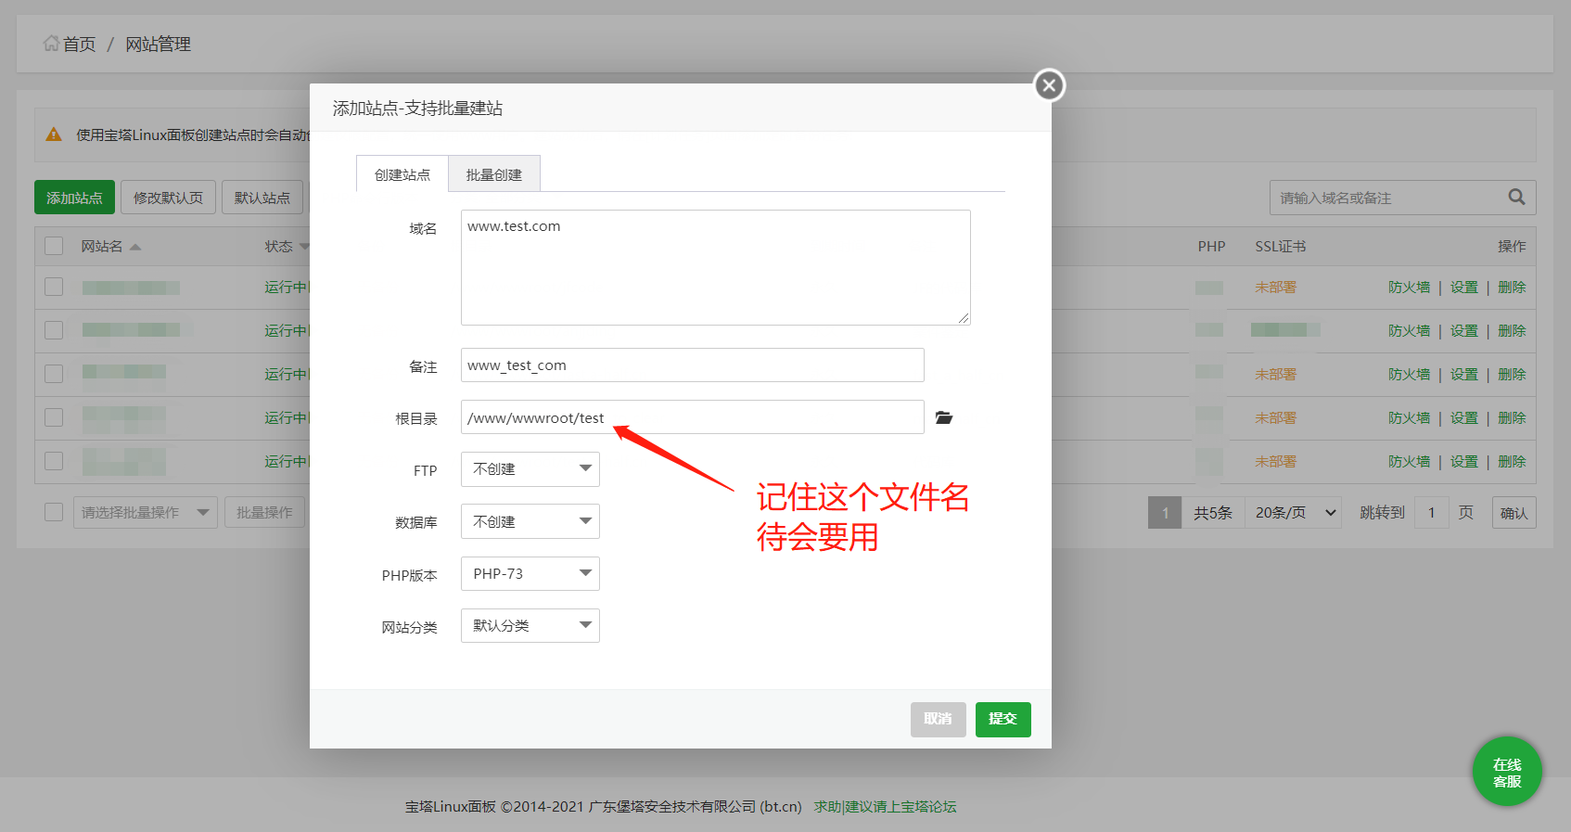
Task: Click the 确认 jump confirm button
Action: coord(1514,513)
